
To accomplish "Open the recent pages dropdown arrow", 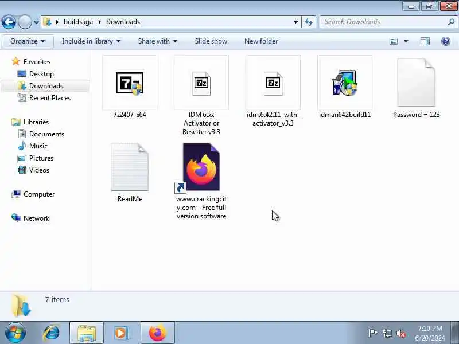I will 36,22.
